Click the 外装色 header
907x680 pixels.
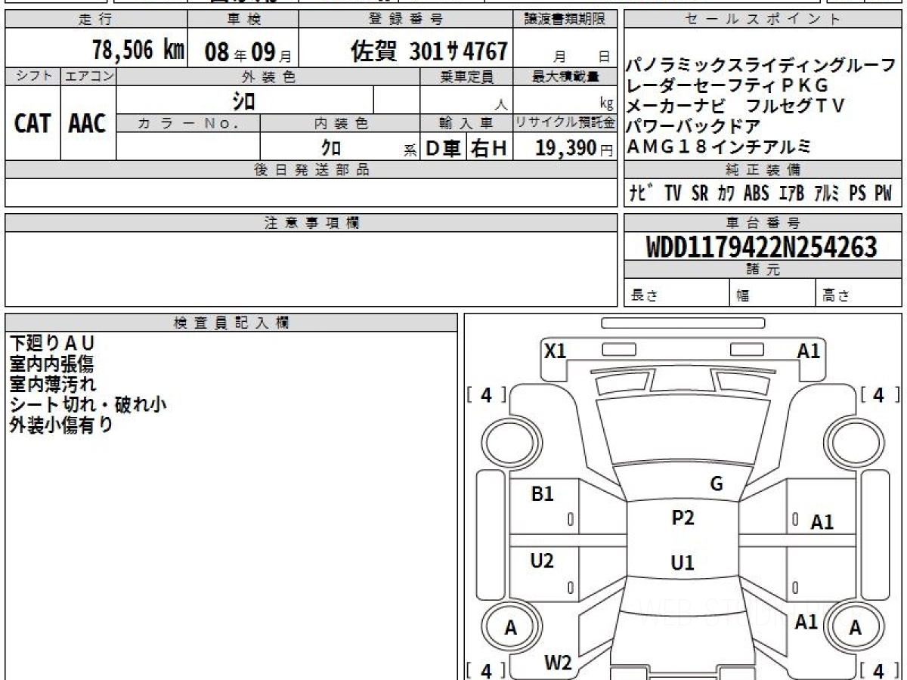pos(268,76)
